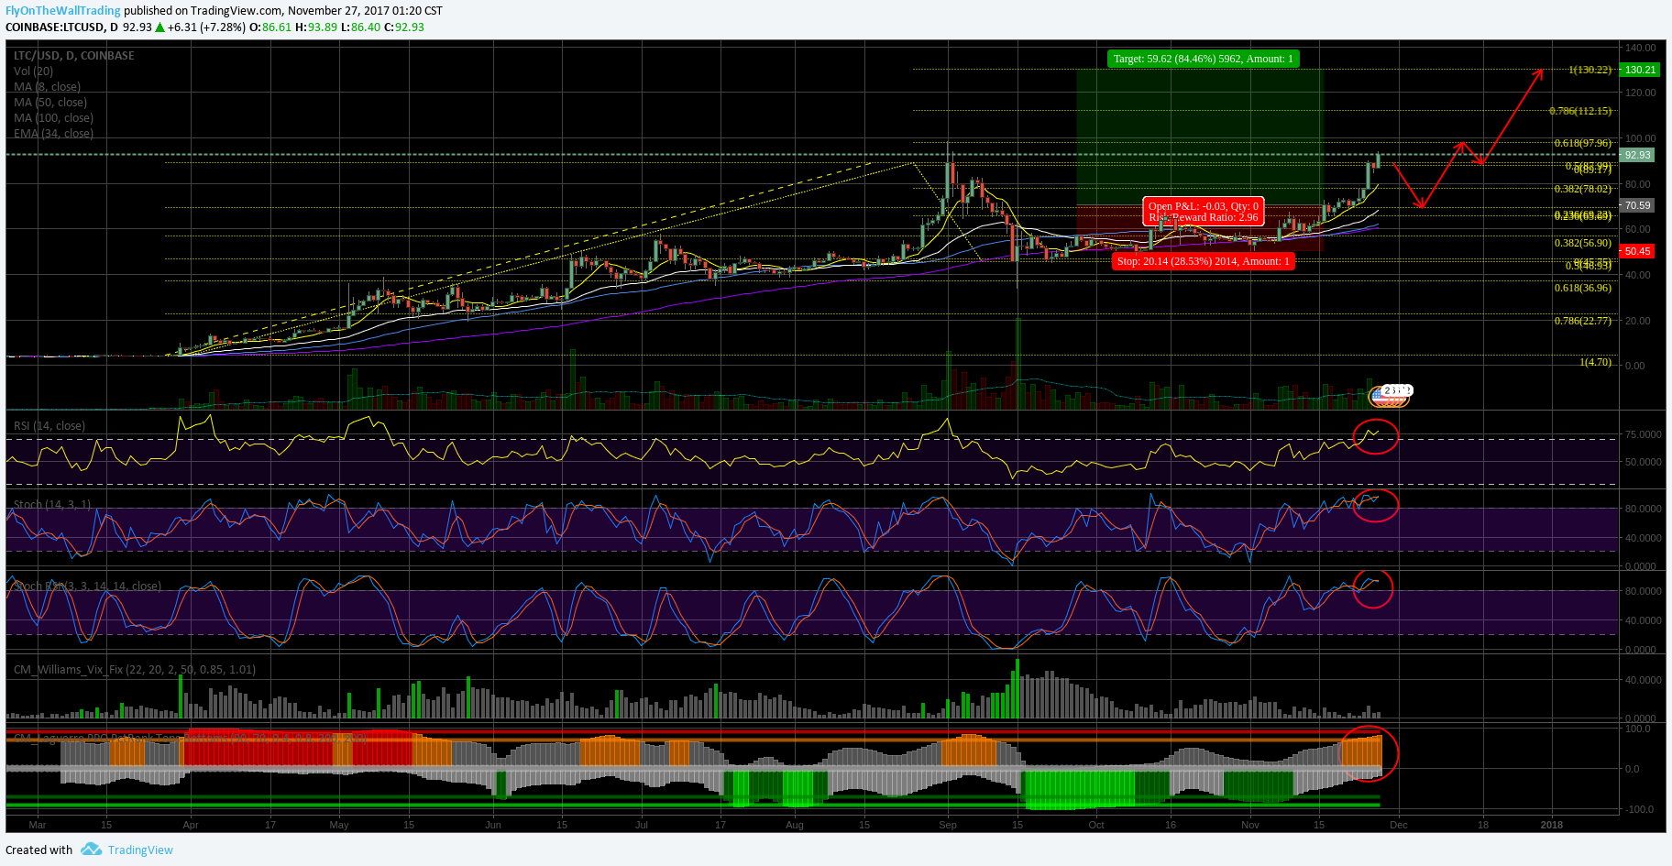Click the Fibonacci label 0.382(78.02)
Screen dimensions: 1672x866
(x=1583, y=189)
